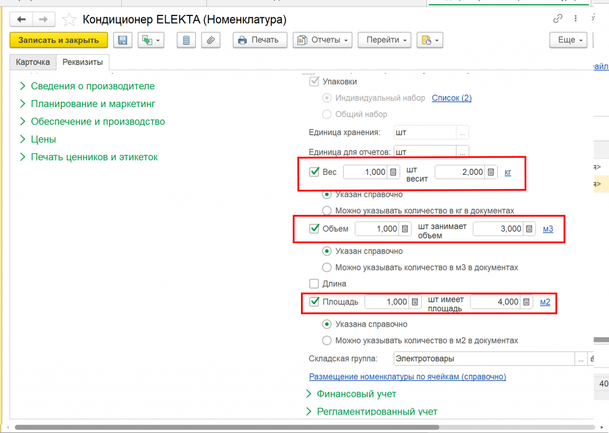Open the Отчеты dropdown menu
Image resolution: width=609 pixels, height=433 pixels.
[x=322, y=40]
